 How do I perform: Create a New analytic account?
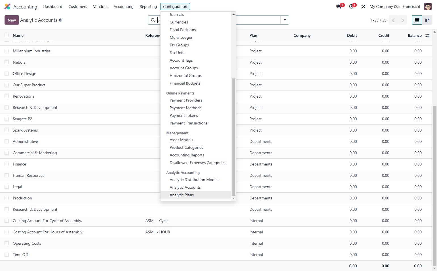(12, 20)
